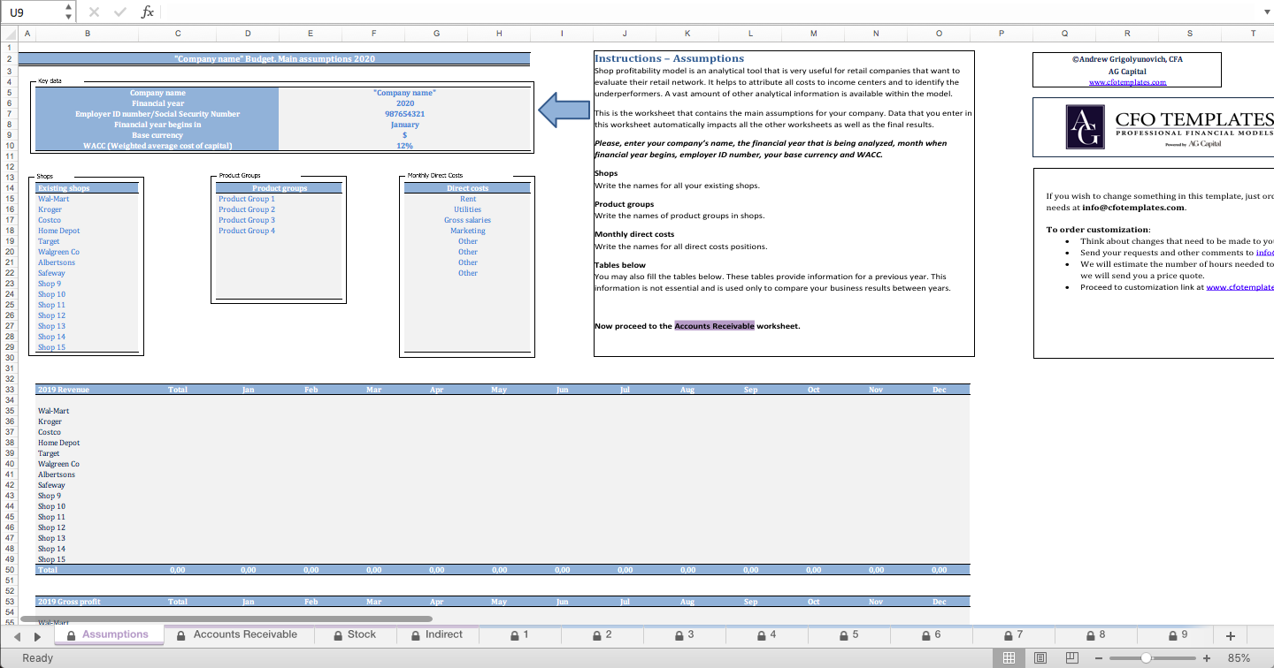Open sheet tab 8
Screen dimensions: 1274x668
[x=1096, y=634]
